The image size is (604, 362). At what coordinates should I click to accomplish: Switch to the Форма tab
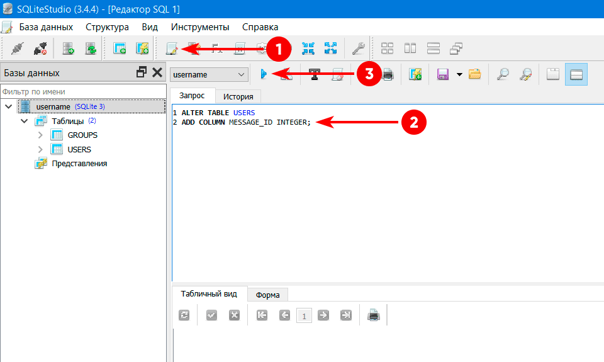click(267, 295)
